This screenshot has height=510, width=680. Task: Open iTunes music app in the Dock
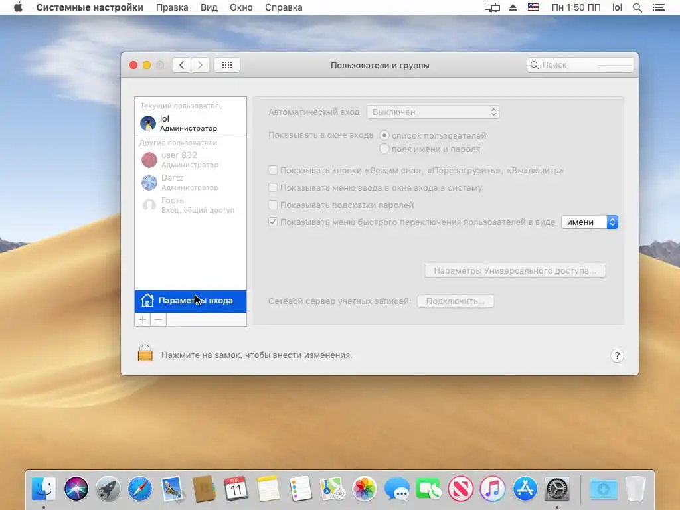click(493, 489)
